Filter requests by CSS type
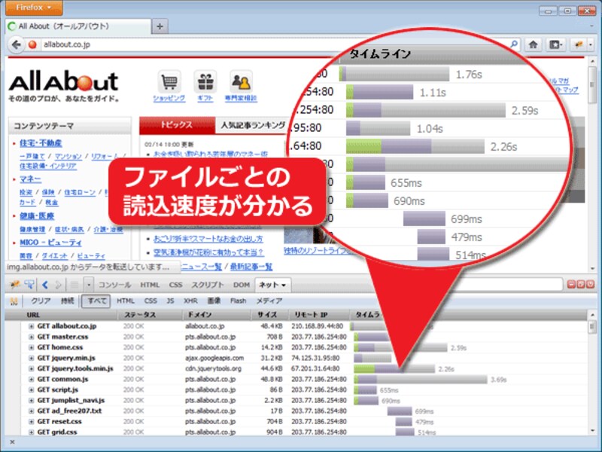 pyautogui.click(x=150, y=301)
